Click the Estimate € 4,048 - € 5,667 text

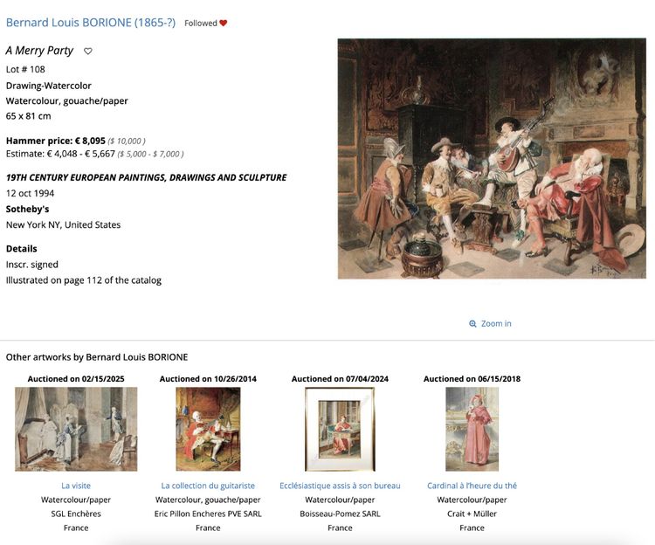coord(60,154)
